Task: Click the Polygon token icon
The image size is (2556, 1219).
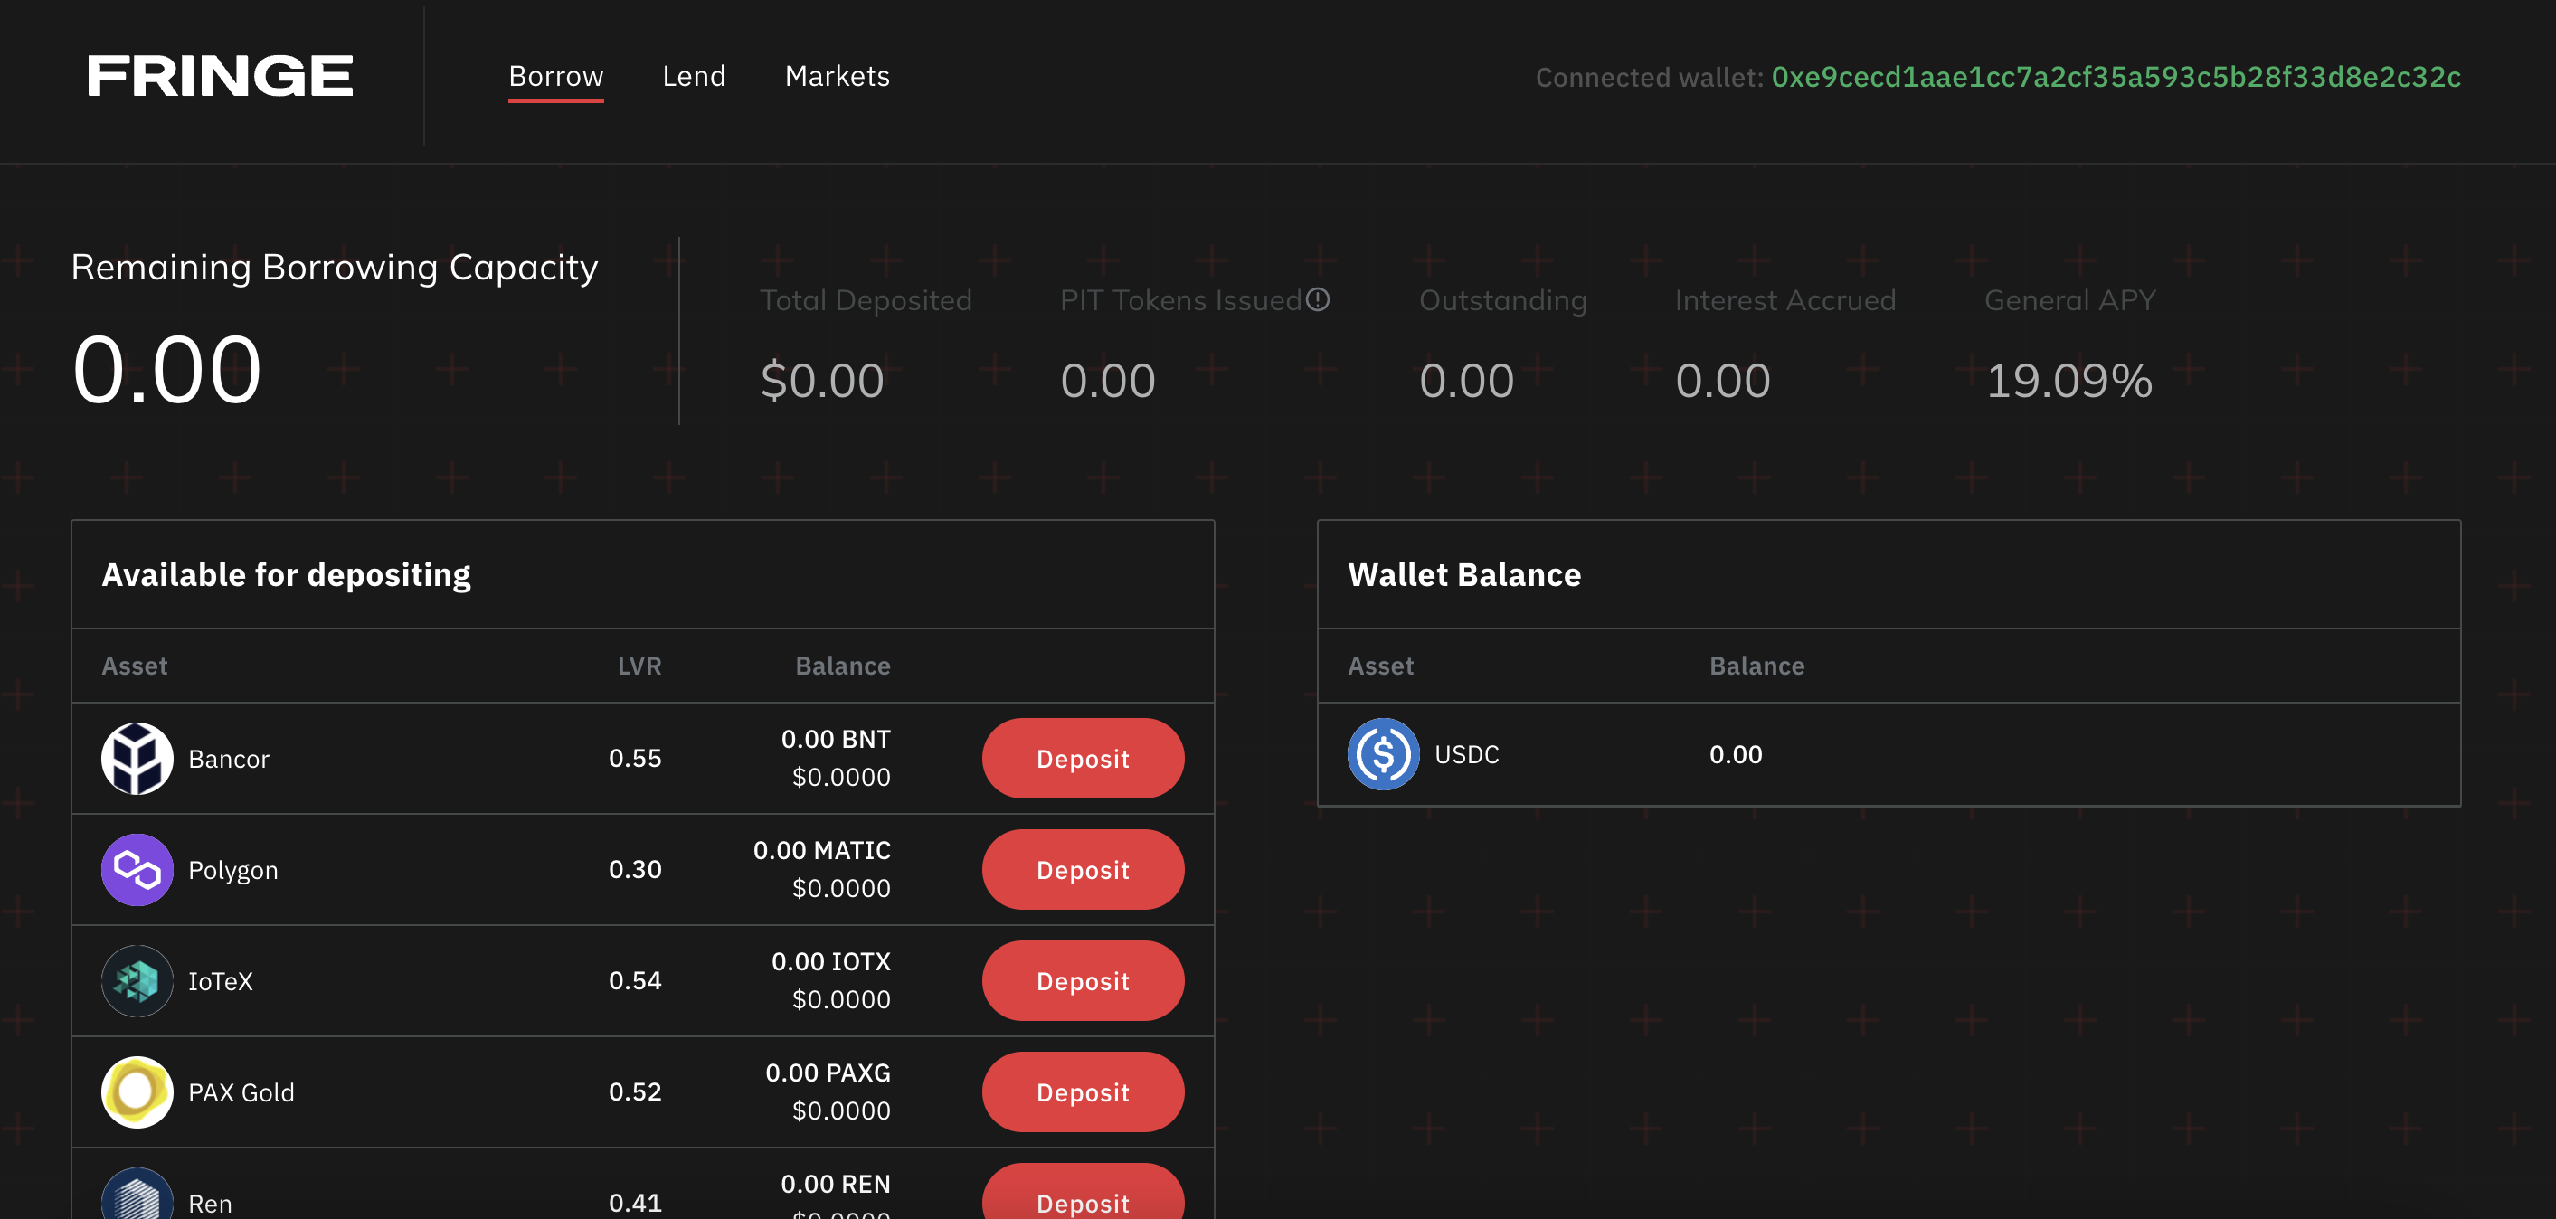Action: (137, 869)
